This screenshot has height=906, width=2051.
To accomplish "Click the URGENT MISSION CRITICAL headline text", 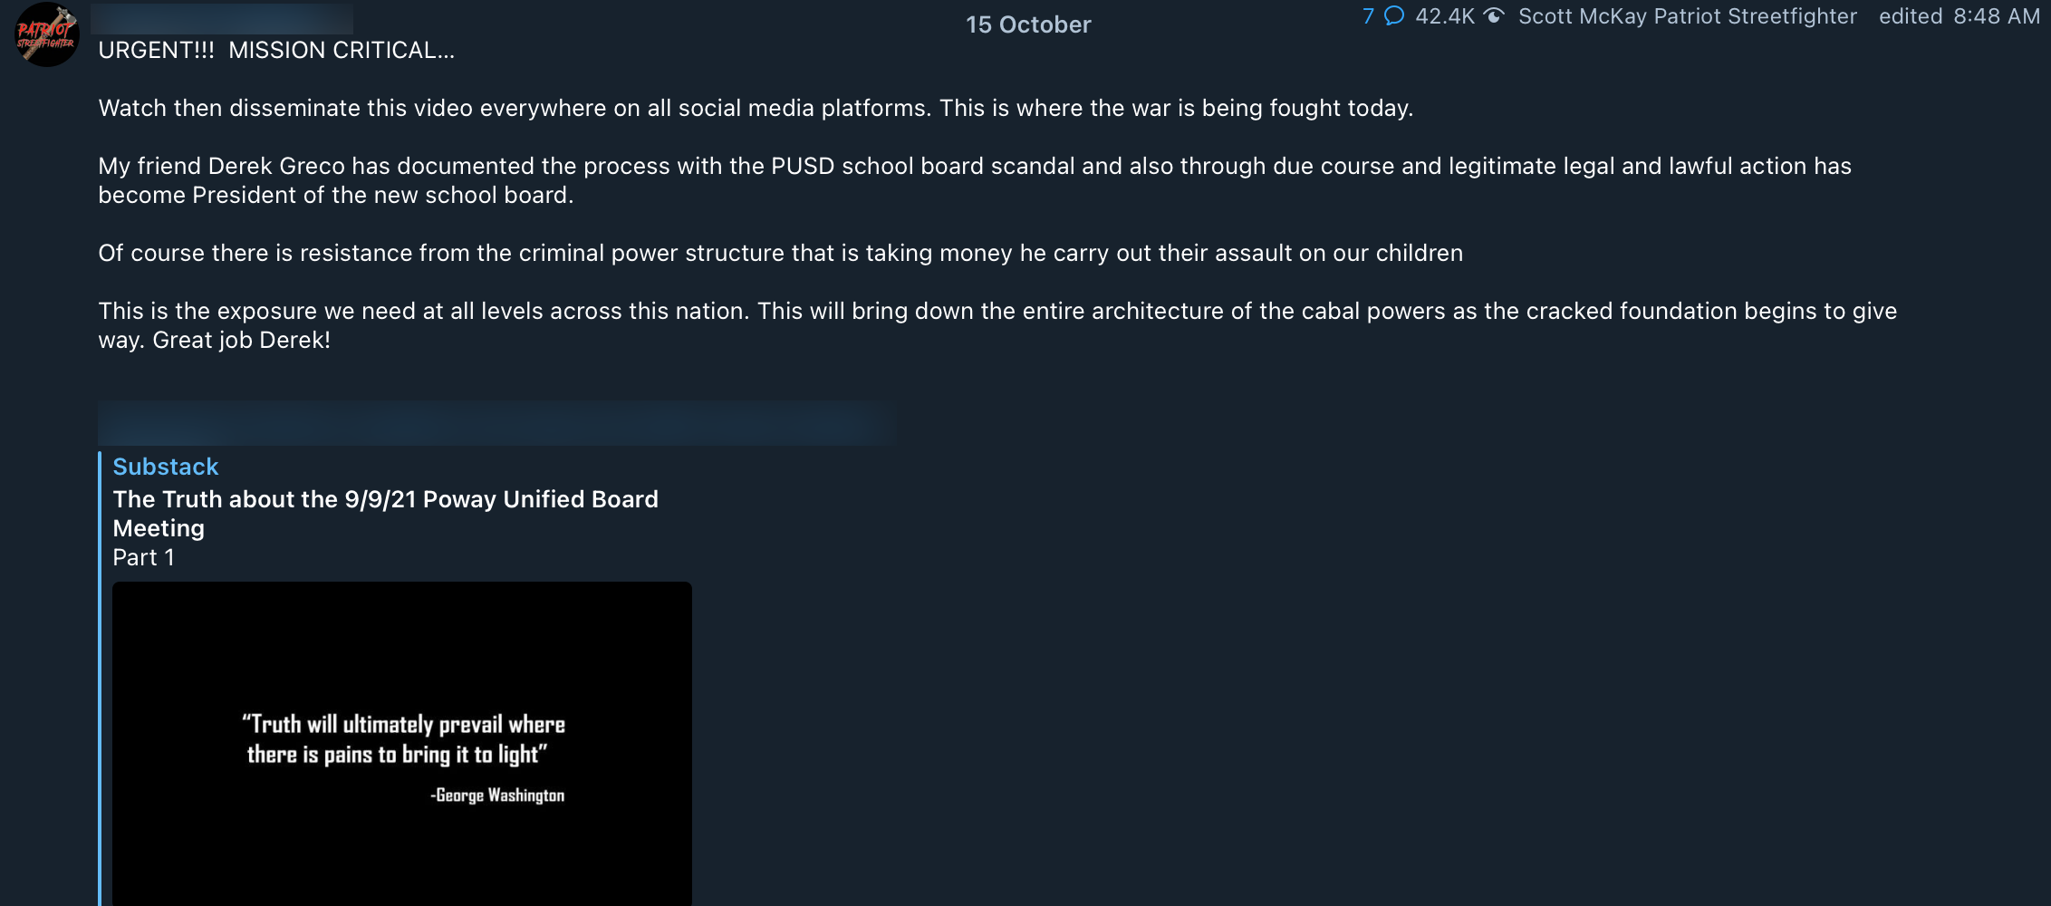I will (x=276, y=50).
